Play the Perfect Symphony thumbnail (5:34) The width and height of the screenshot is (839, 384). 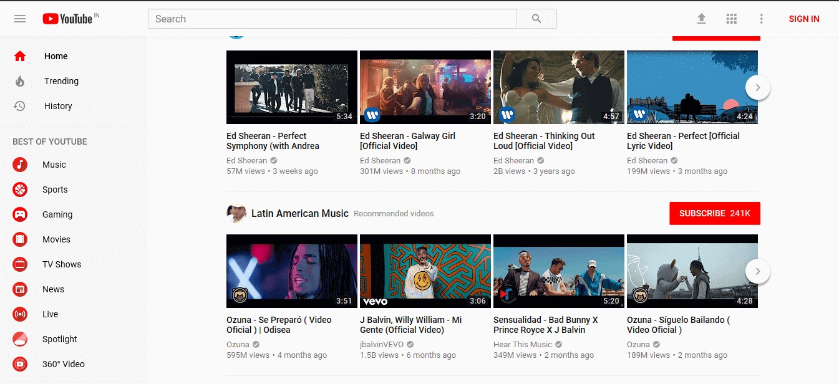[x=292, y=87]
